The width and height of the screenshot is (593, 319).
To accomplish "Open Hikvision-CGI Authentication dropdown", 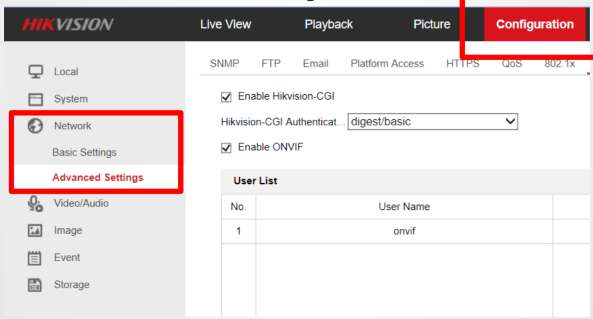I will coord(433,122).
